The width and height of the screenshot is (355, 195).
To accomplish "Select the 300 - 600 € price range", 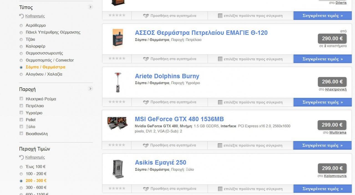I will [21, 188].
